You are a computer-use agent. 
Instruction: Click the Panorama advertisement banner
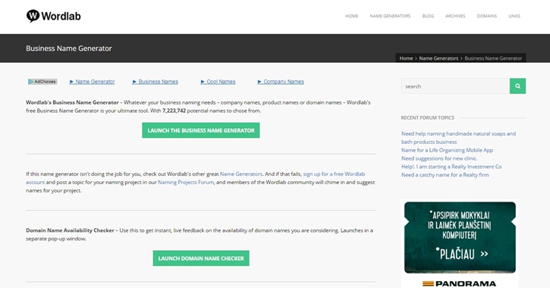coord(460,244)
